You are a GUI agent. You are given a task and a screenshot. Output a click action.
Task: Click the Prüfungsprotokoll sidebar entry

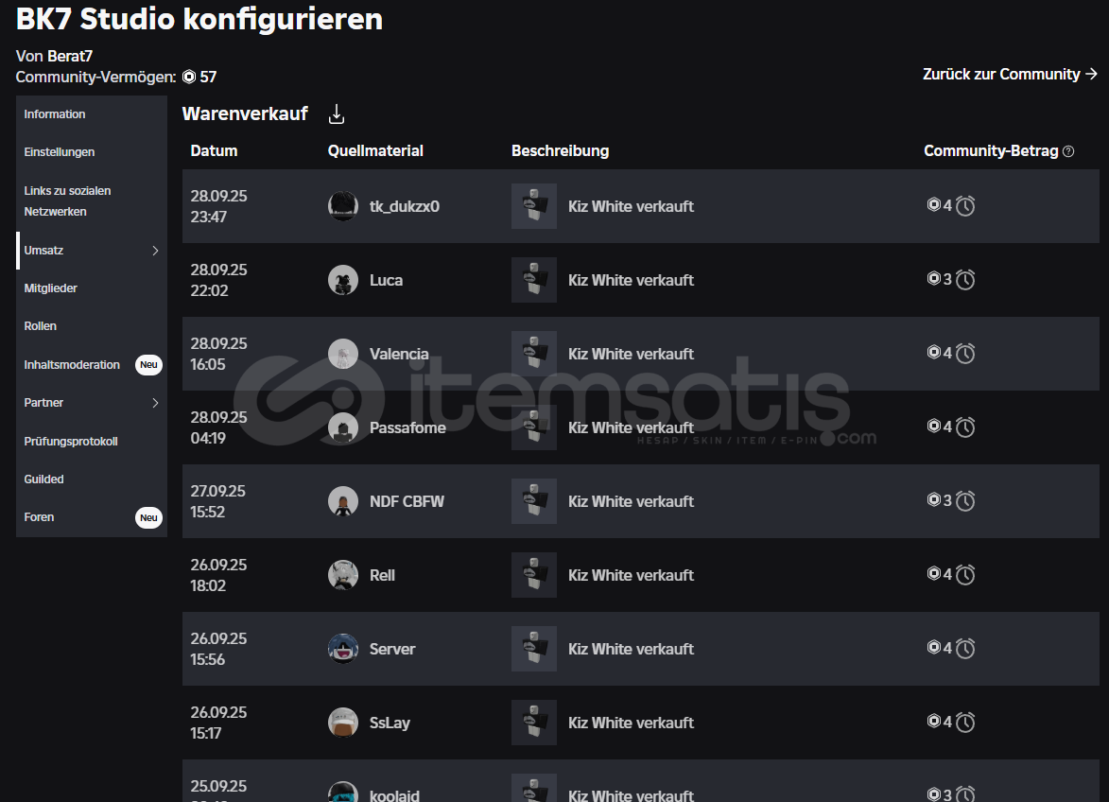coord(71,442)
